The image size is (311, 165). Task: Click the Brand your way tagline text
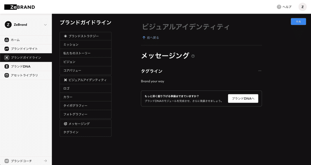[152, 81]
